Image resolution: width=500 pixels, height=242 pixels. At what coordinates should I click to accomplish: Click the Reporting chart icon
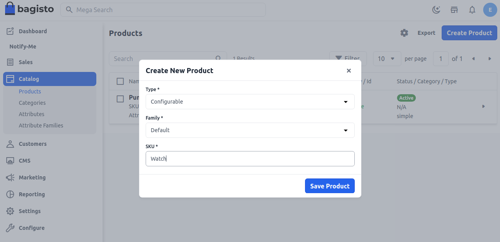pyautogui.click(x=11, y=194)
